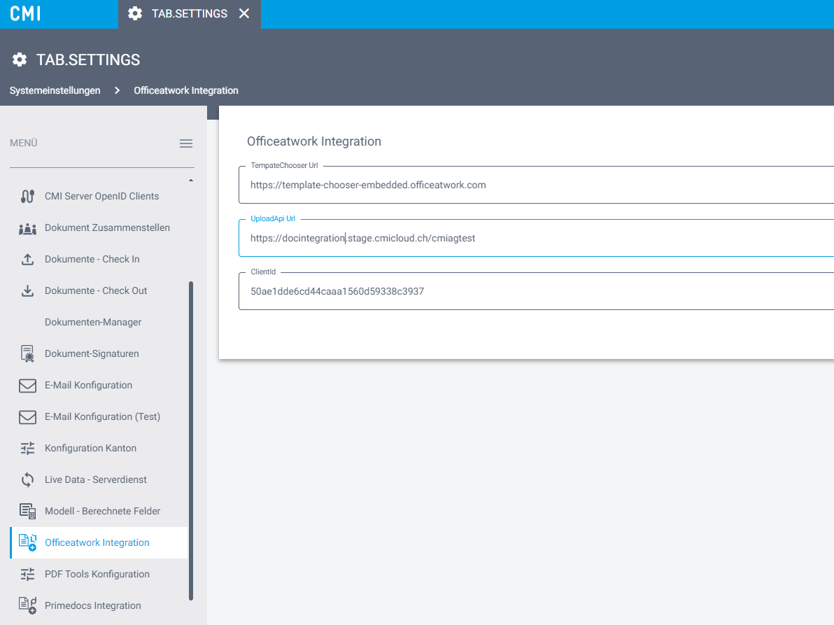Screen dimensions: 834x625
Task: Click the gear icon in TAB.SETTINGS tab
Action: (135, 14)
